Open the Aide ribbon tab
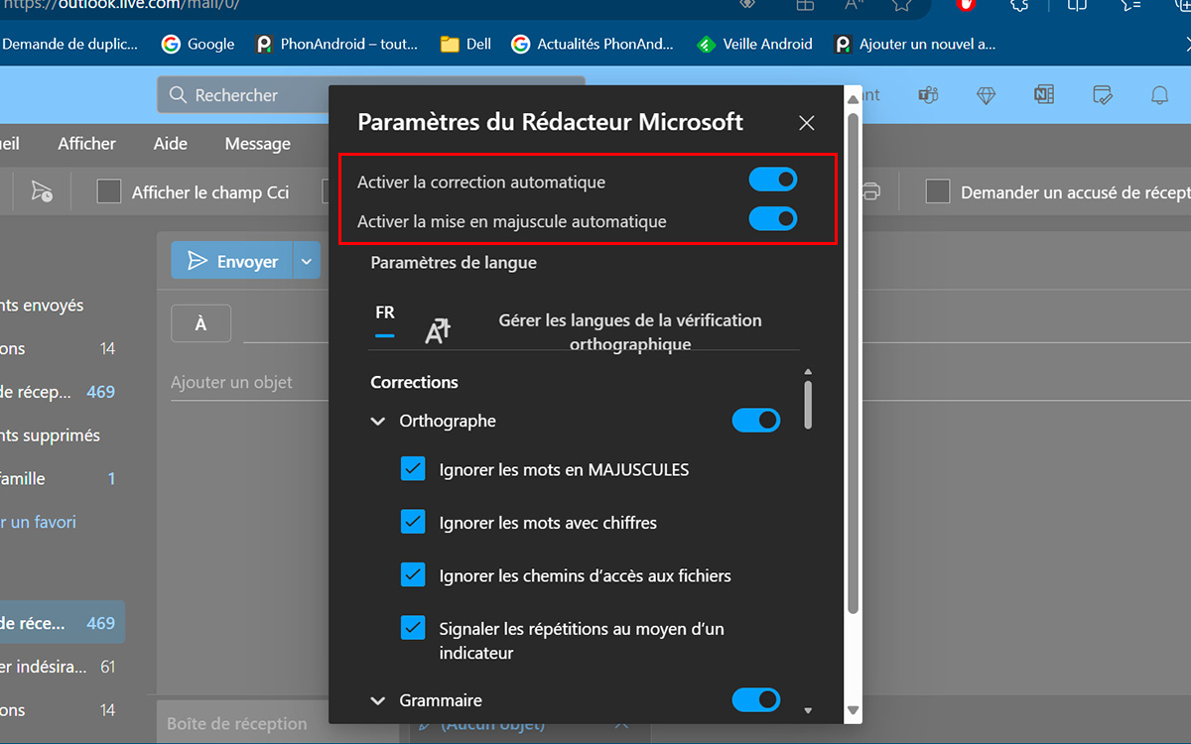Screen dimensions: 1191x744 (x=171, y=143)
